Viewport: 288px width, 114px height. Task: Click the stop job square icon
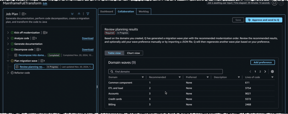(274, 3)
